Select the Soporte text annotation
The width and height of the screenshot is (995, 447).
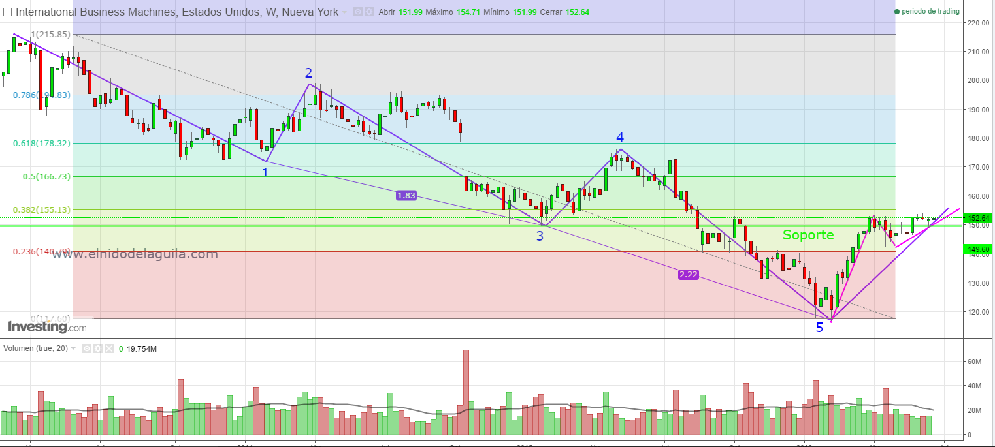tap(808, 235)
